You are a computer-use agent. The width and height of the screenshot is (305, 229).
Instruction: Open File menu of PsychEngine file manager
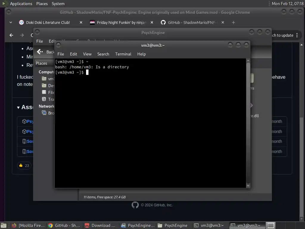[40, 41]
